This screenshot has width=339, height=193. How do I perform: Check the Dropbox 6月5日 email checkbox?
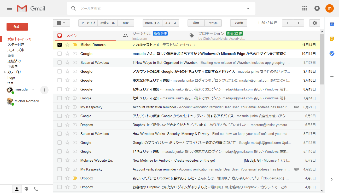[x=60, y=125]
